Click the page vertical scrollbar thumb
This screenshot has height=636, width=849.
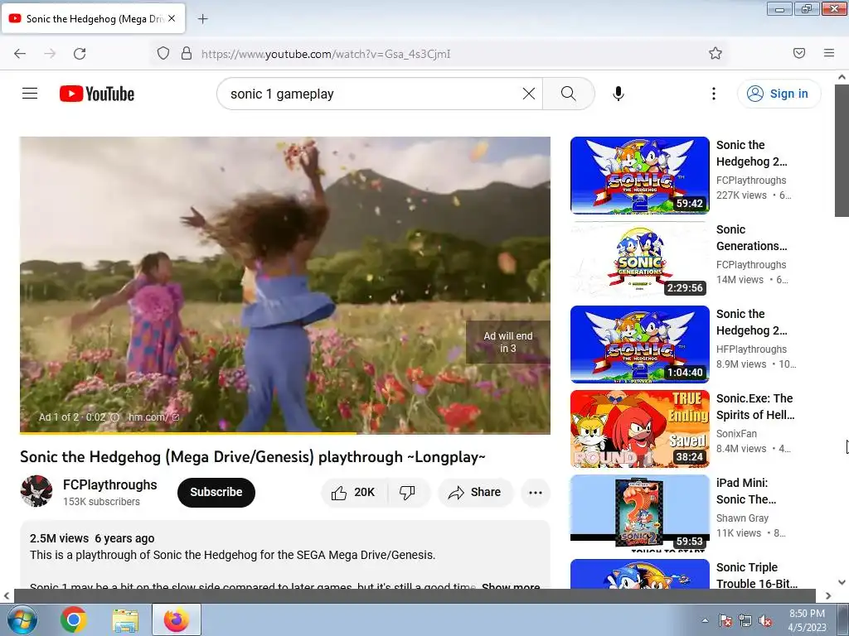(842, 151)
